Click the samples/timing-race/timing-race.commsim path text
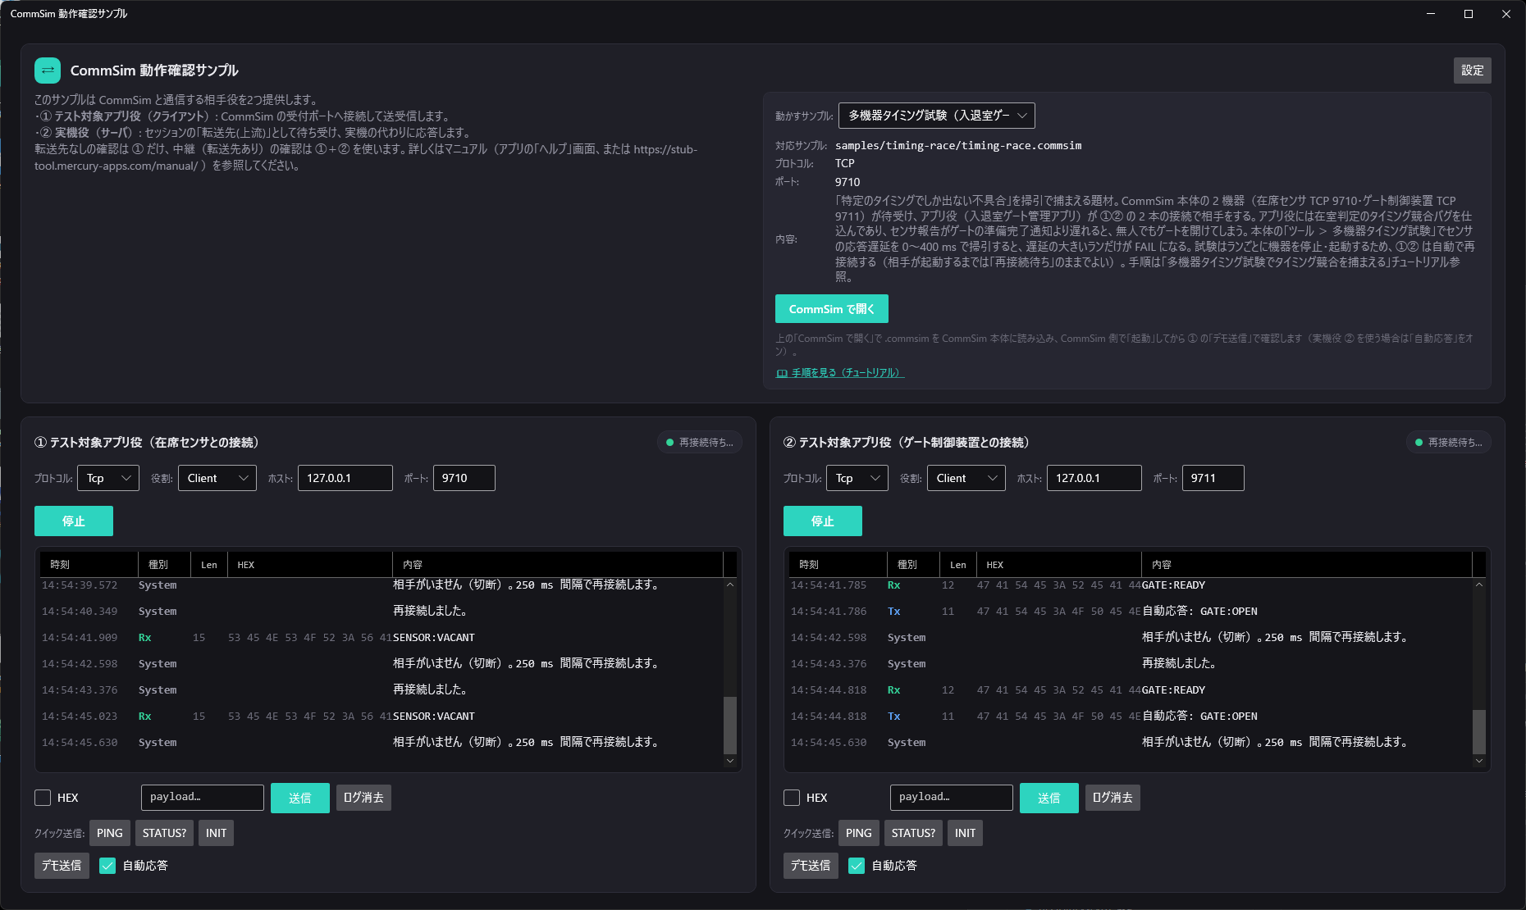 (958, 146)
